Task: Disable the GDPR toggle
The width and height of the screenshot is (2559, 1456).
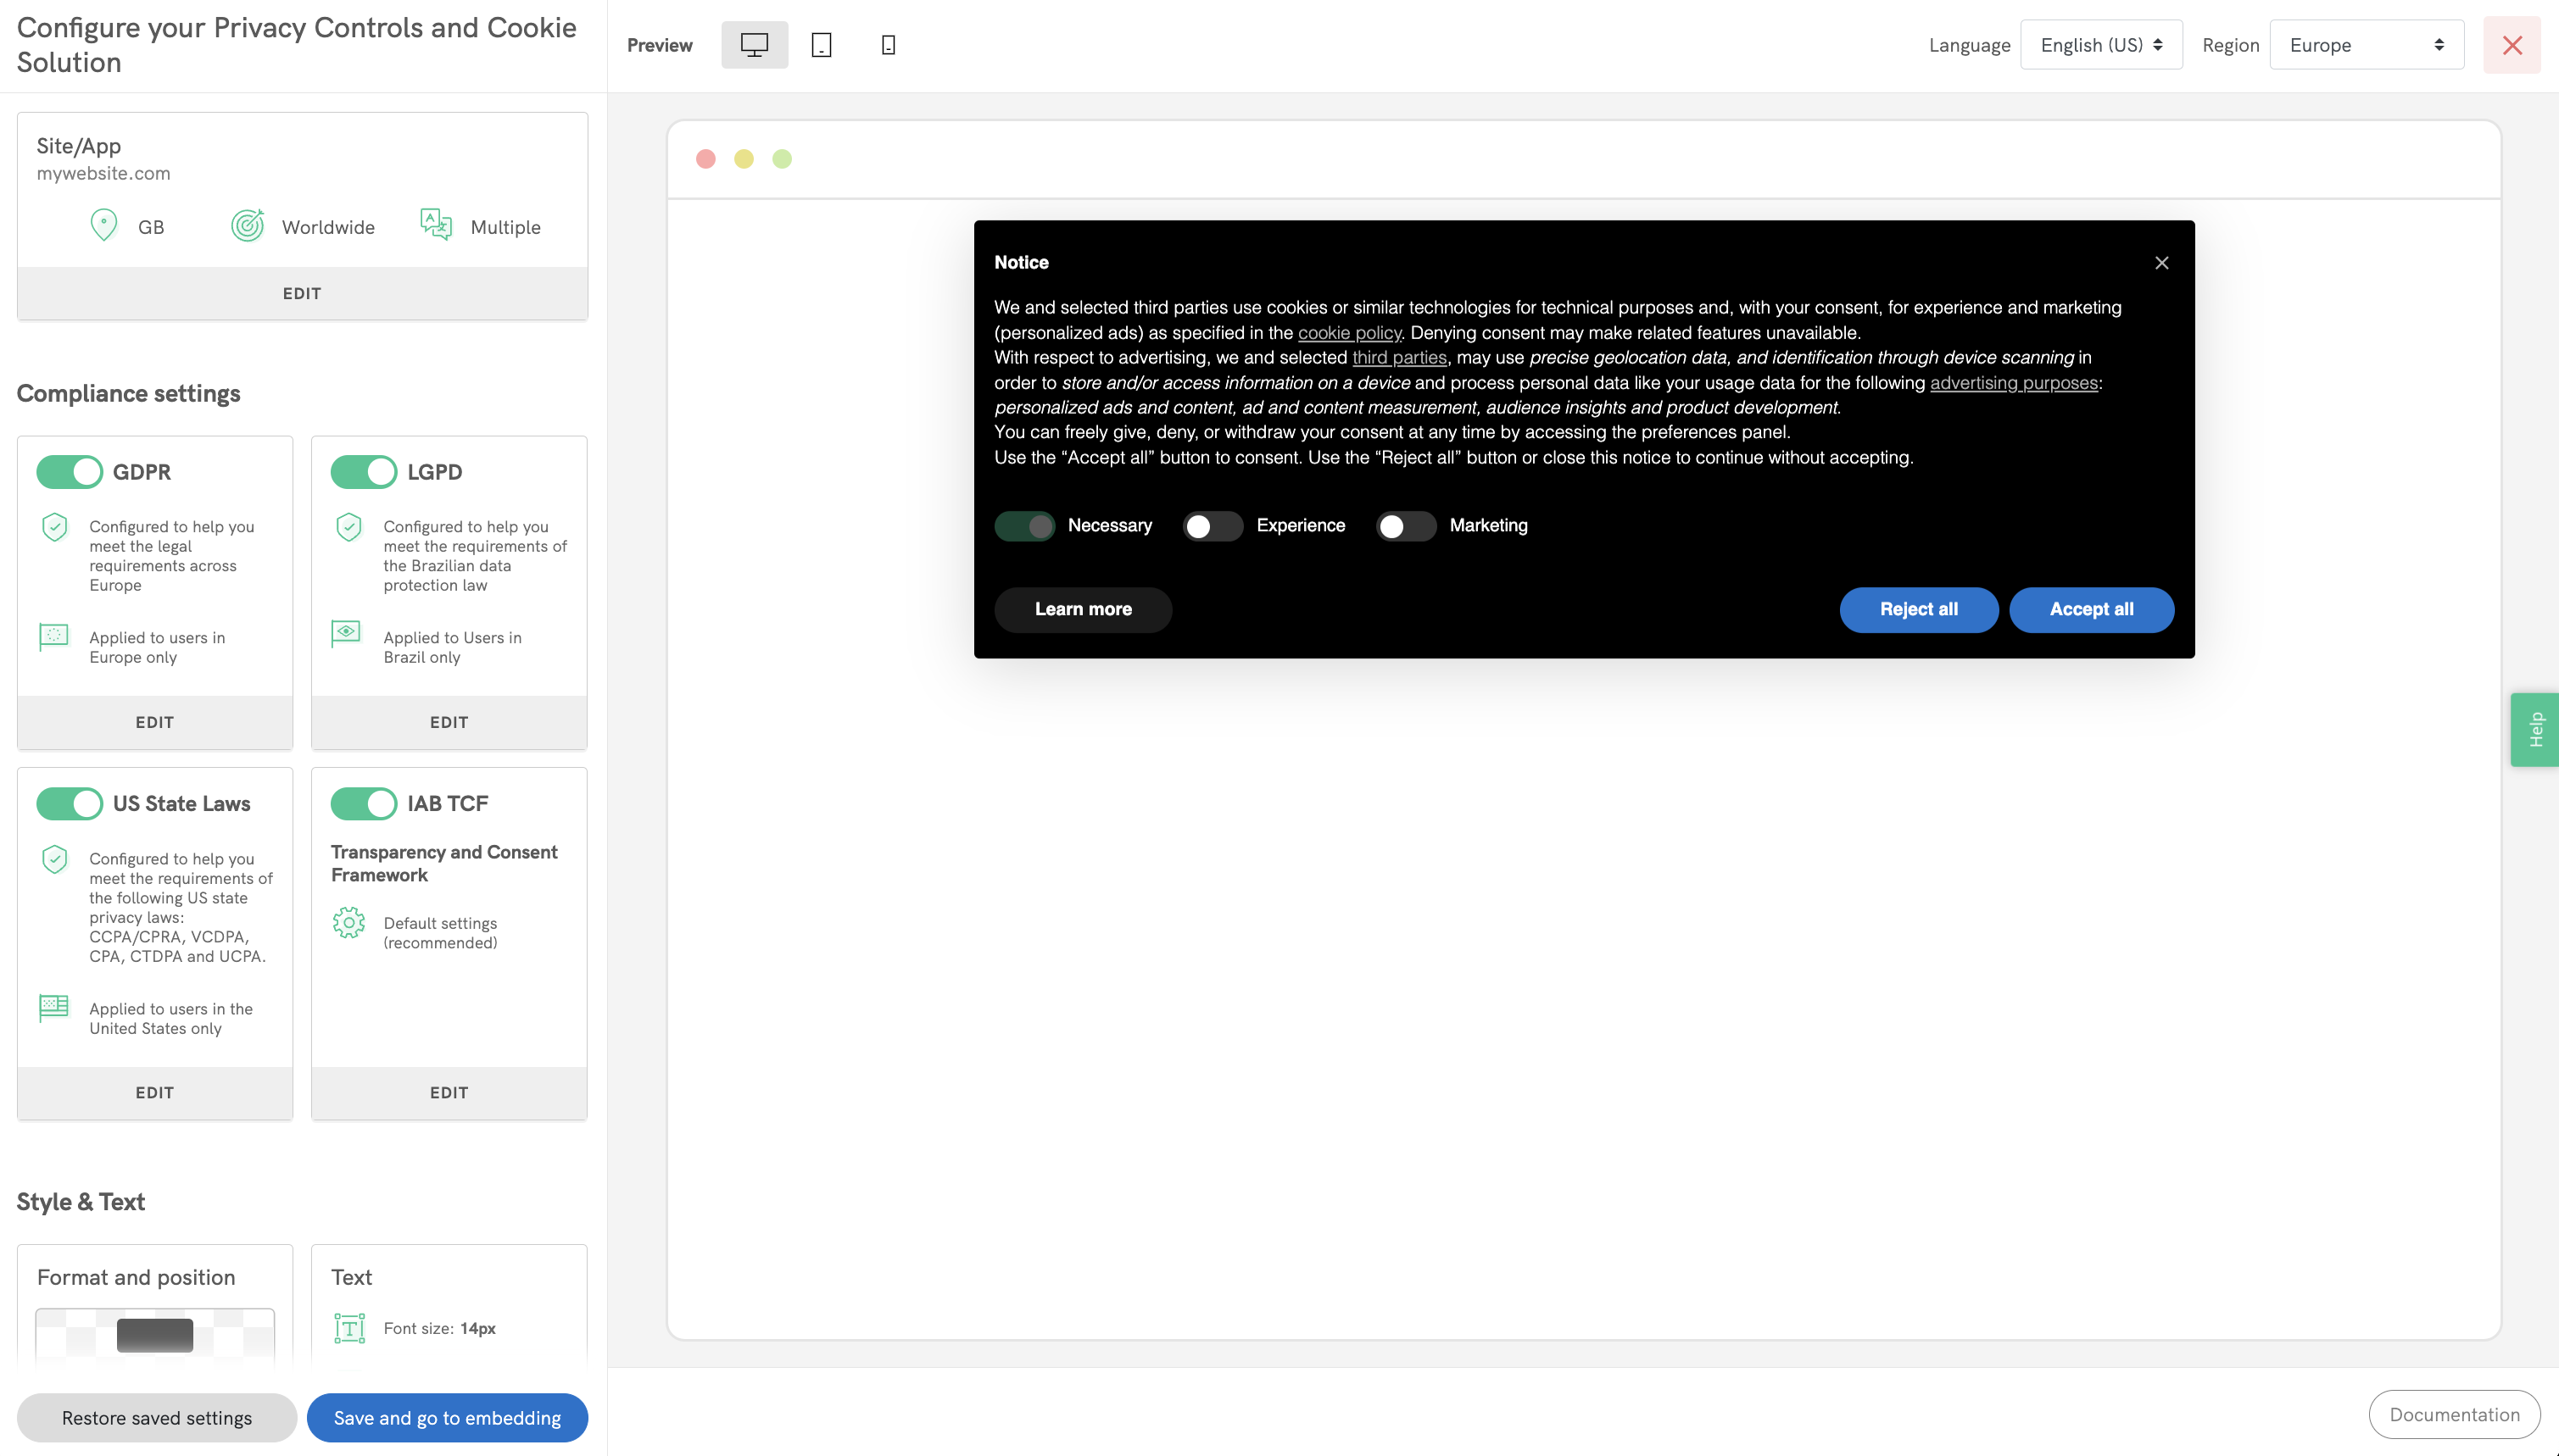Action: click(x=70, y=472)
